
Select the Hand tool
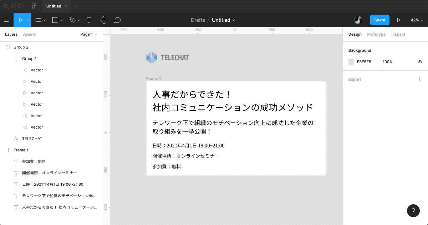103,20
